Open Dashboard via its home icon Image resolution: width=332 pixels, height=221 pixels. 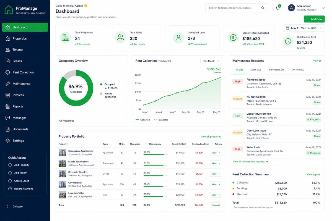pyautogui.click(x=8, y=27)
